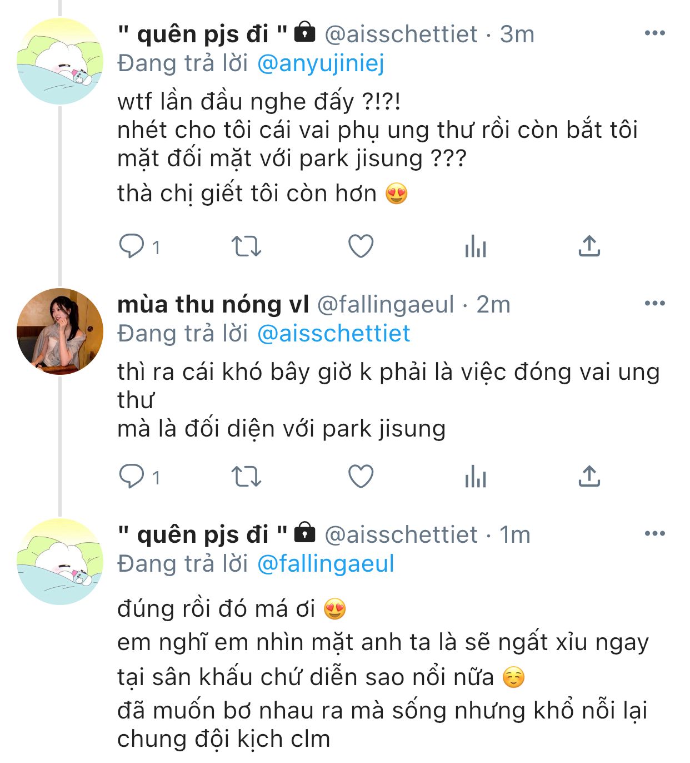Retweet the tweet by mùa thu nóng vl
This screenshot has height=763, width=690.
pyautogui.click(x=246, y=477)
